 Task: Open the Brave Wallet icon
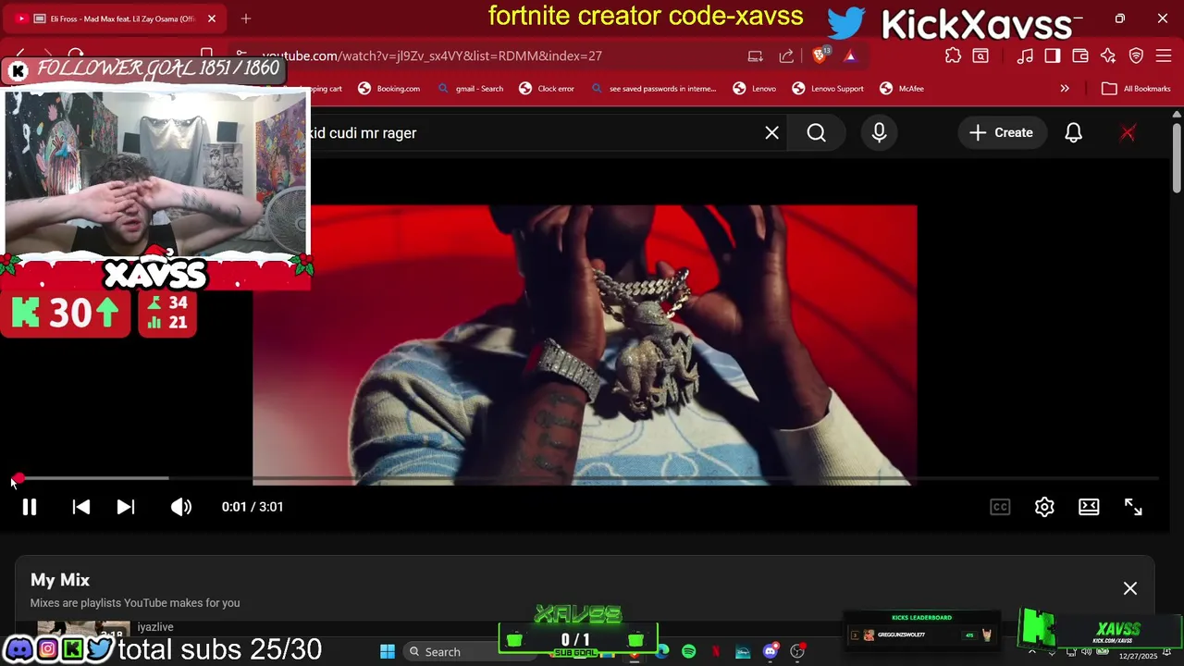point(1080,55)
